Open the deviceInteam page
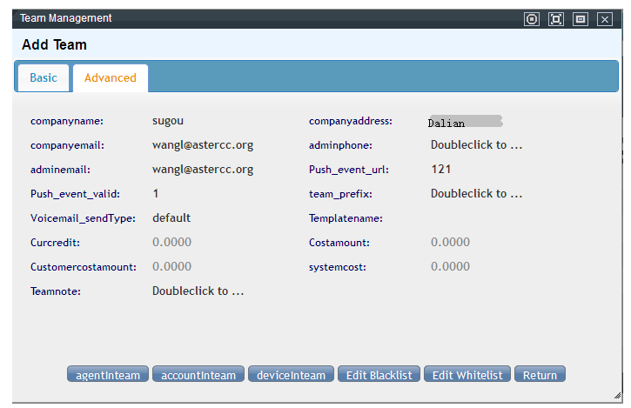Screen dimensions: 631x408 [292, 375]
